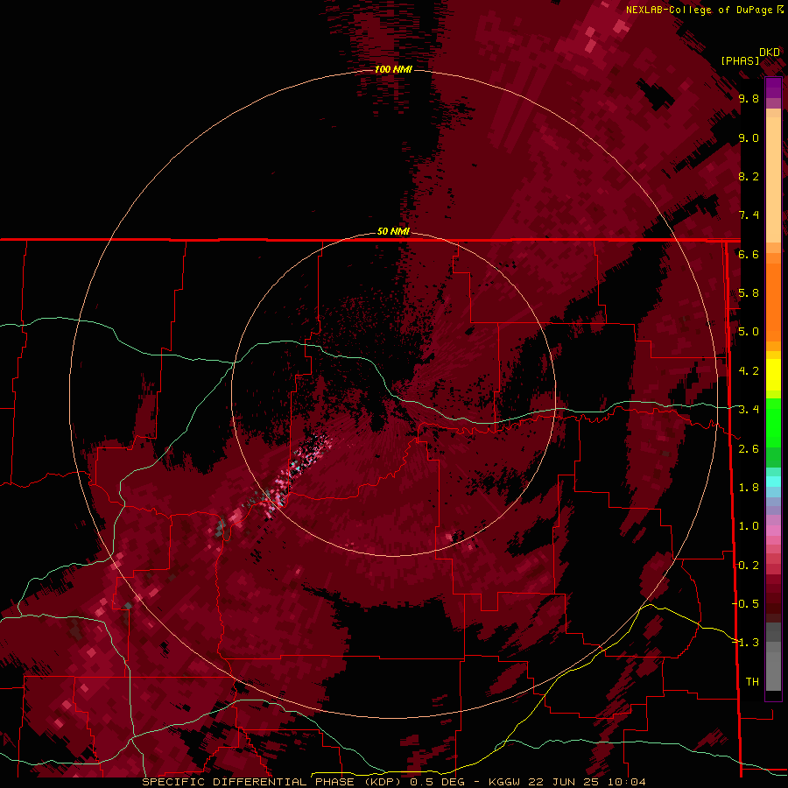Click the [PHAS] legend label

click(740, 60)
